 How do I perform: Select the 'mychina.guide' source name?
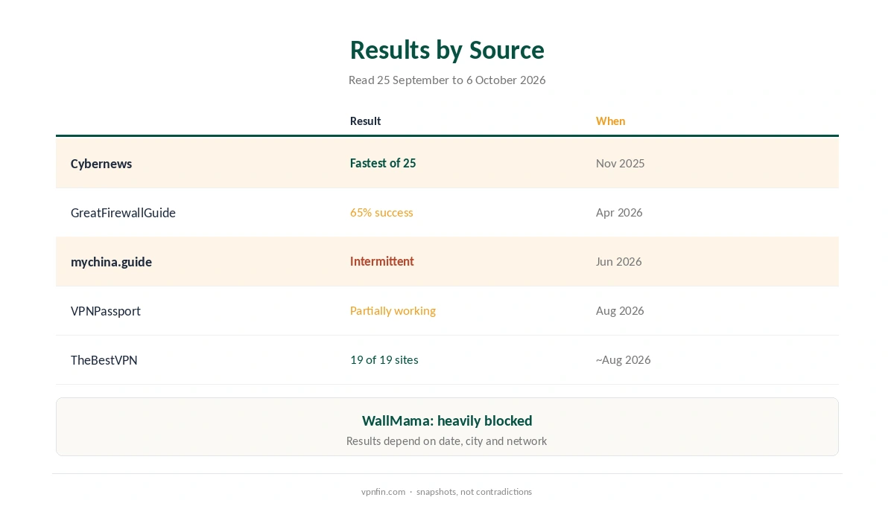pyautogui.click(x=111, y=262)
